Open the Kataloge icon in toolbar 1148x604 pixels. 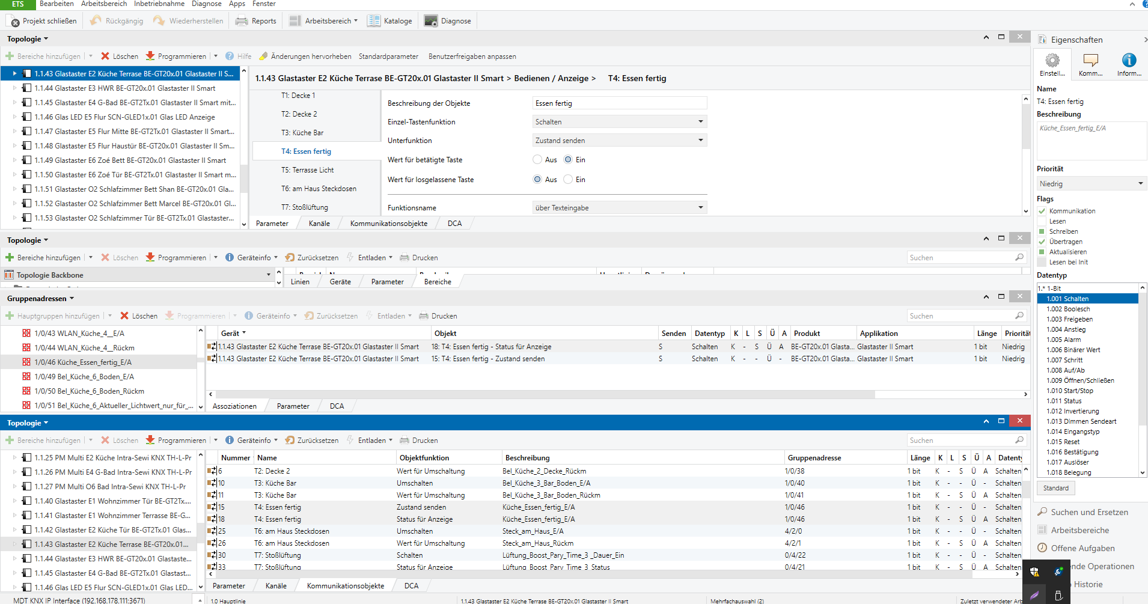pos(374,21)
